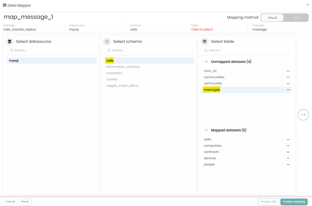Collapse the Unmapped datasets section
Viewport: 312px width, 206px height.
[206, 62]
